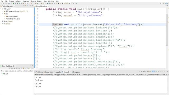
Task: Close the StringClass.java editor tab
Action: [48, 6]
